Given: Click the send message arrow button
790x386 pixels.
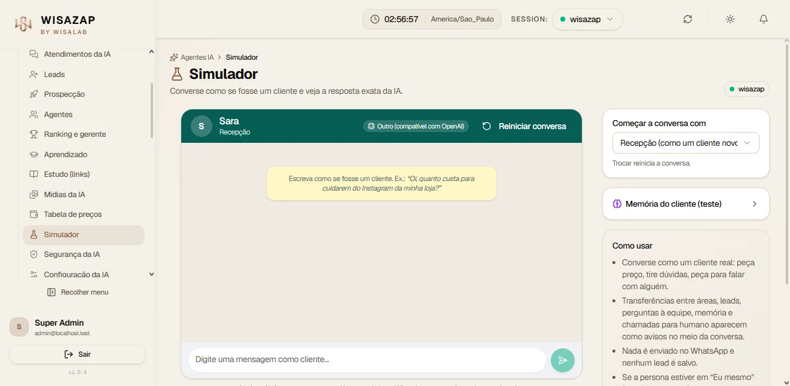Looking at the screenshot, I should pyautogui.click(x=563, y=360).
